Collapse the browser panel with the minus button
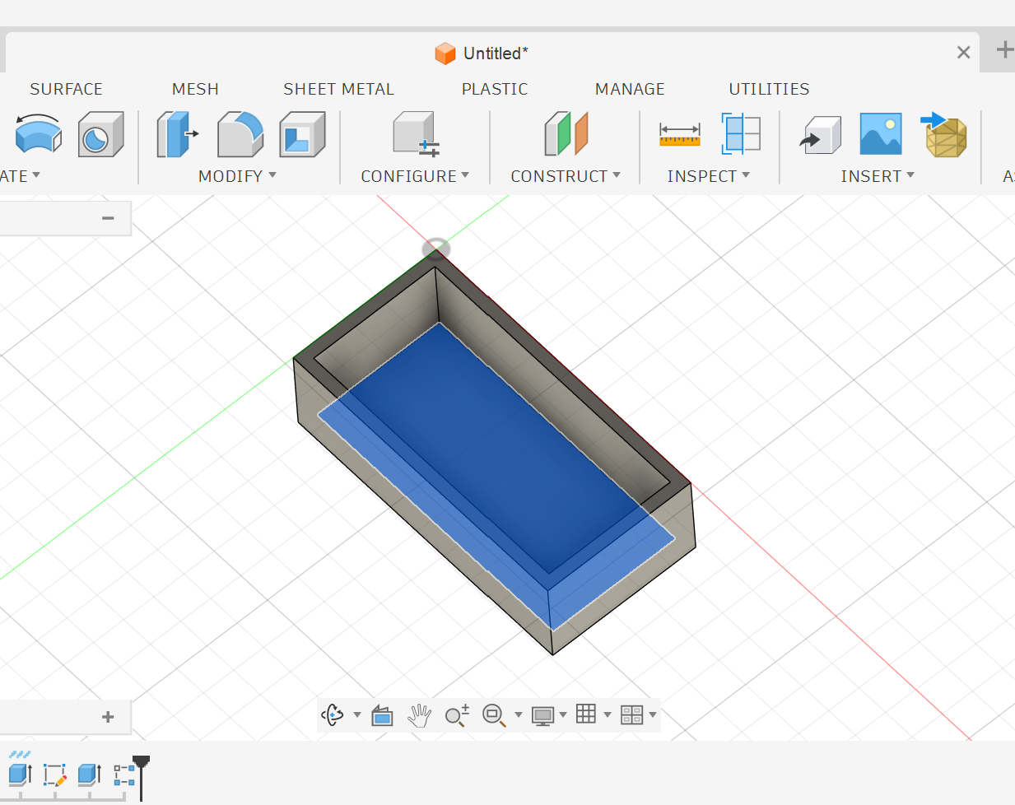 108,218
